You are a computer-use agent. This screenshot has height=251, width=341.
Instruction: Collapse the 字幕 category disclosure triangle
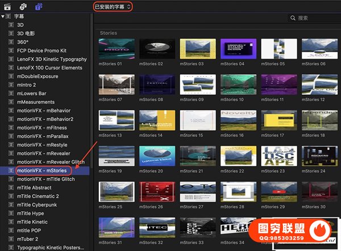[3, 17]
